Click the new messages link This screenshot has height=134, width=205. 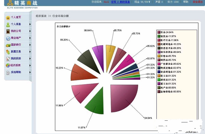pyautogui.click(x=121, y=2)
